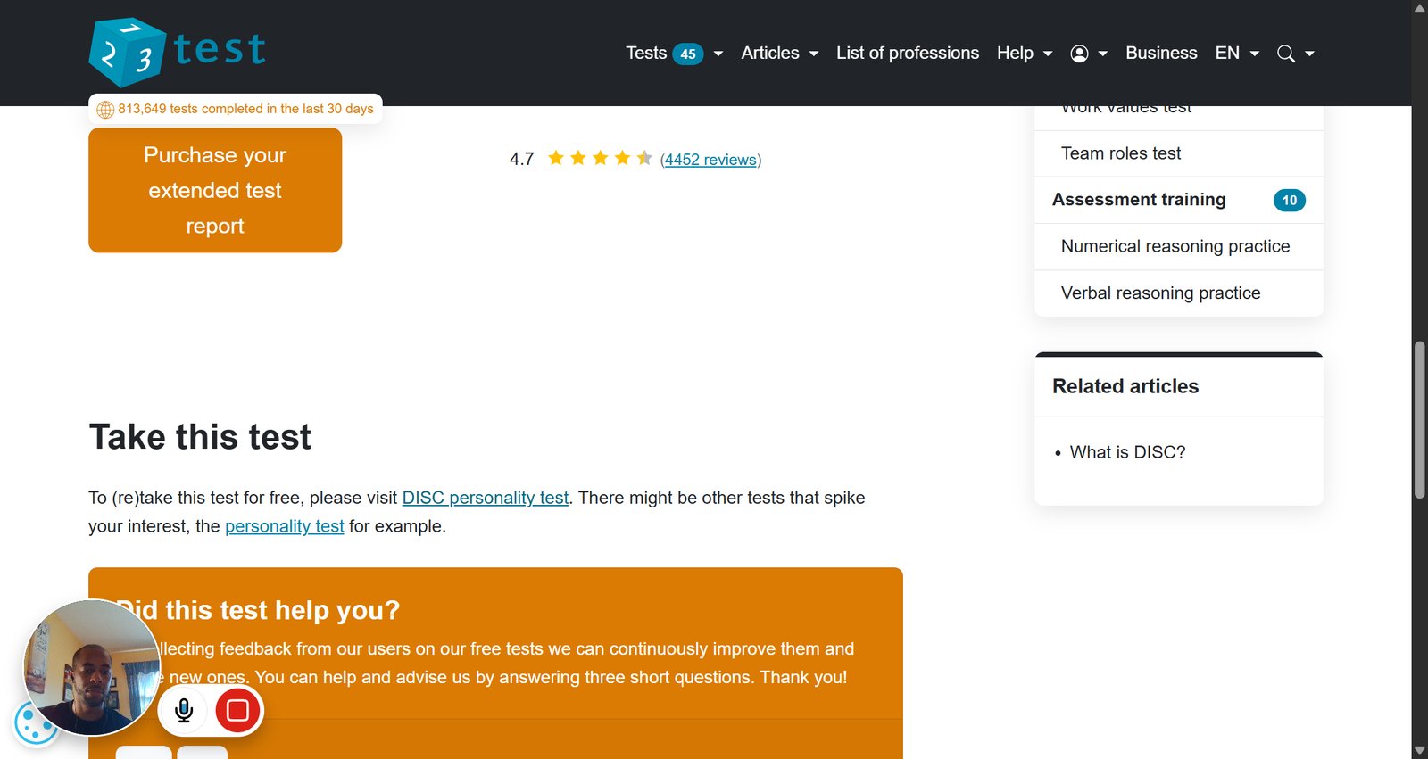This screenshot has width=1428, height=759.
Task: Open the Help dropdown menu
Action: pyautogui.click(x=1025, y=54)
